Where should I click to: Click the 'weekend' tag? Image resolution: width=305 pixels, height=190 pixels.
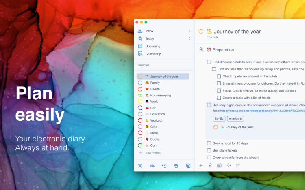click(235, 119)
